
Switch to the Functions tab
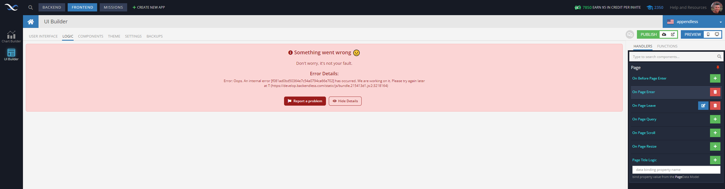(667, 46)
